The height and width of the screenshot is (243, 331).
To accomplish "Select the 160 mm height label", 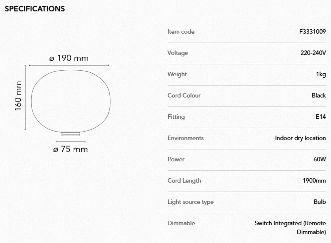I will [18, 96].
